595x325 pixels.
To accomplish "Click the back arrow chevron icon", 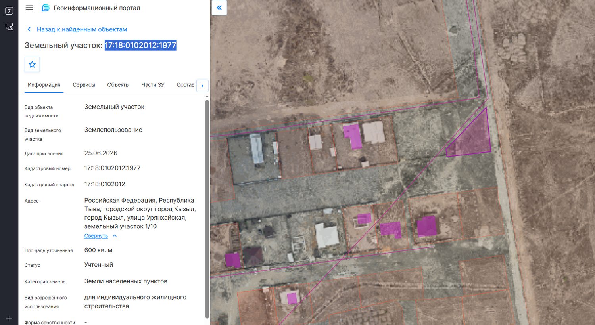I will [x=29, y=29].
